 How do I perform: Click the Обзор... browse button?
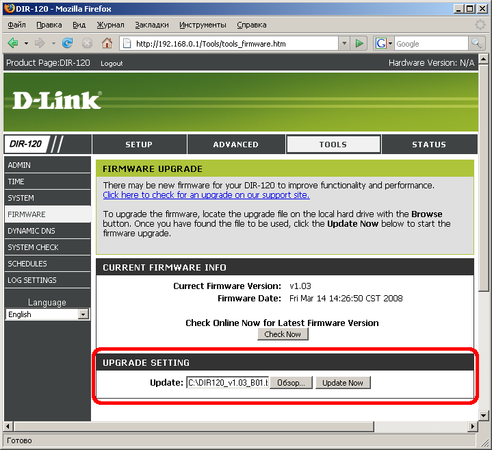pyautogui.click(x=291, y=383)
